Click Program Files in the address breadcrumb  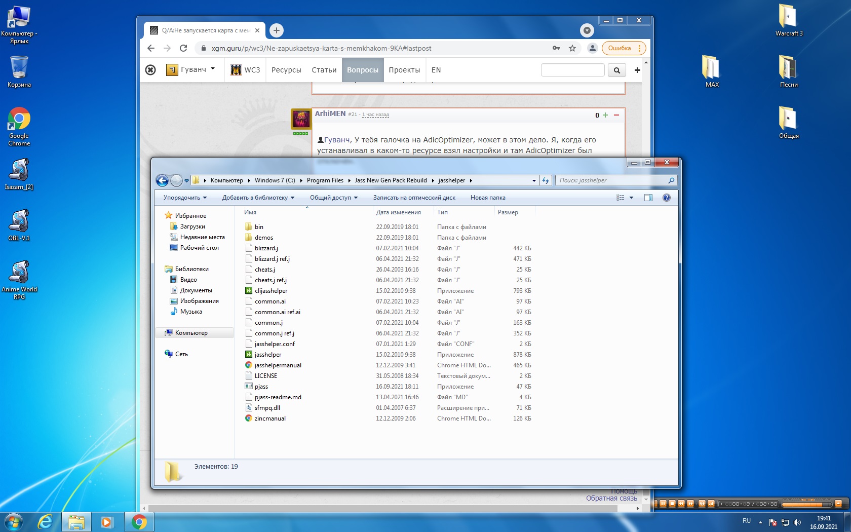(x=325, y=180)
